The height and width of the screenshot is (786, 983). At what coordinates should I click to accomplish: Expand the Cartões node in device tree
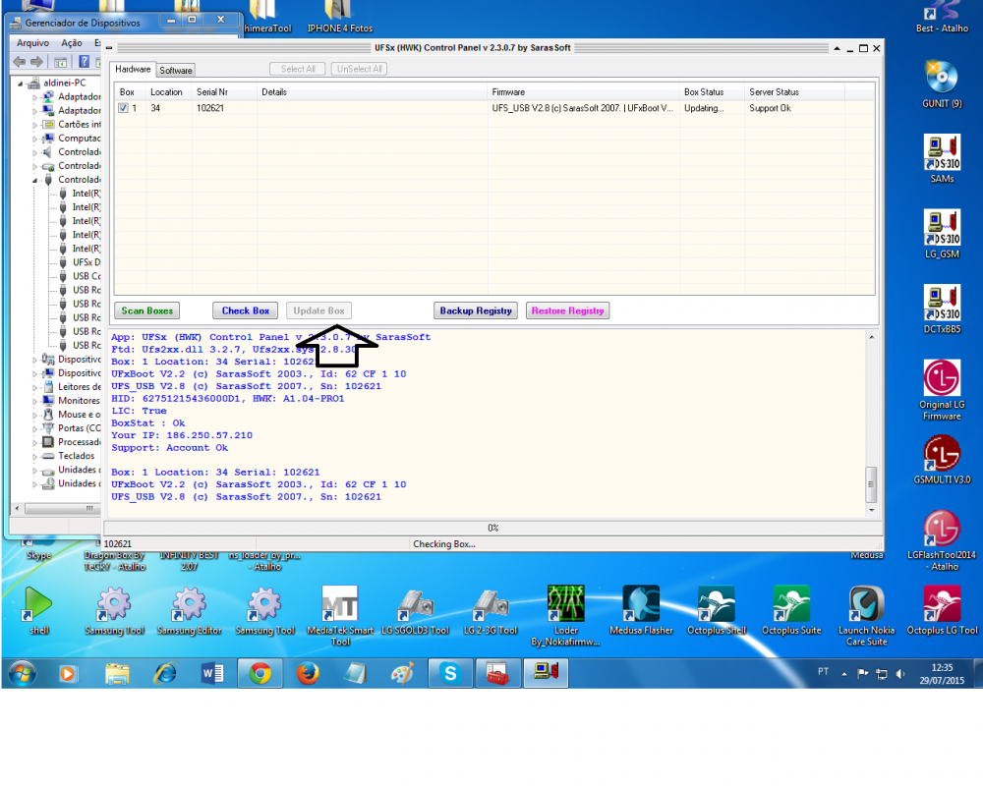(x=35, y=125)
